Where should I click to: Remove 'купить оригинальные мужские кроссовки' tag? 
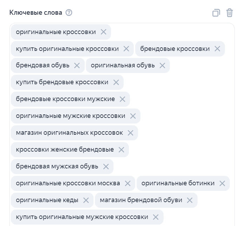tap(156, 217)
